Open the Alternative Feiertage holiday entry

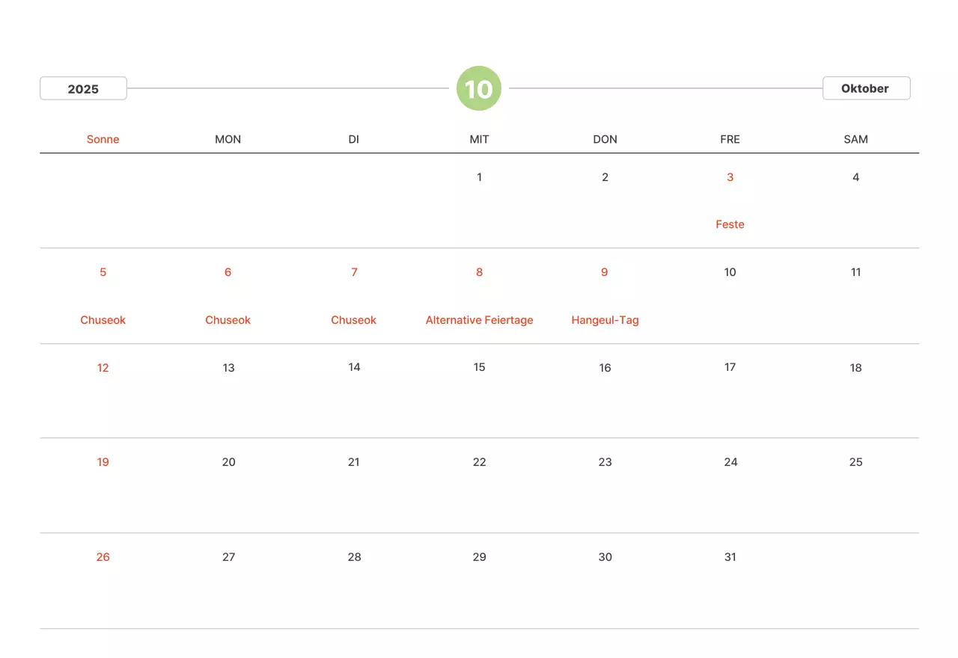point(479,320)
